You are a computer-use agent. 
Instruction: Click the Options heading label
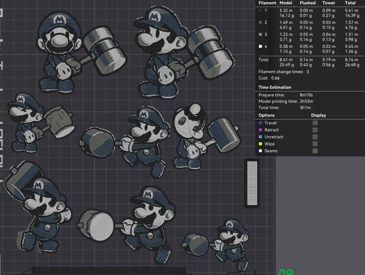click(x=266, y=115)
